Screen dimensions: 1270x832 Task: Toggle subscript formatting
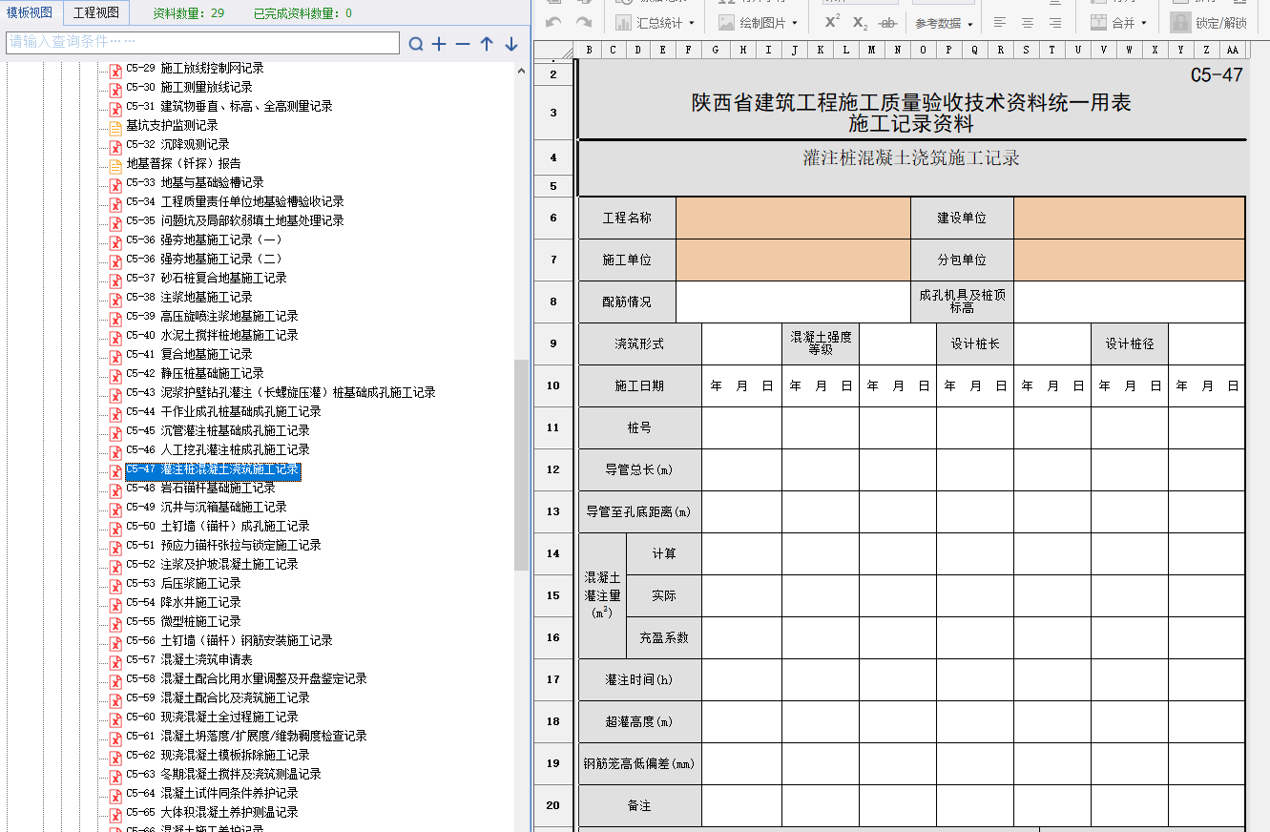(860, 22)
